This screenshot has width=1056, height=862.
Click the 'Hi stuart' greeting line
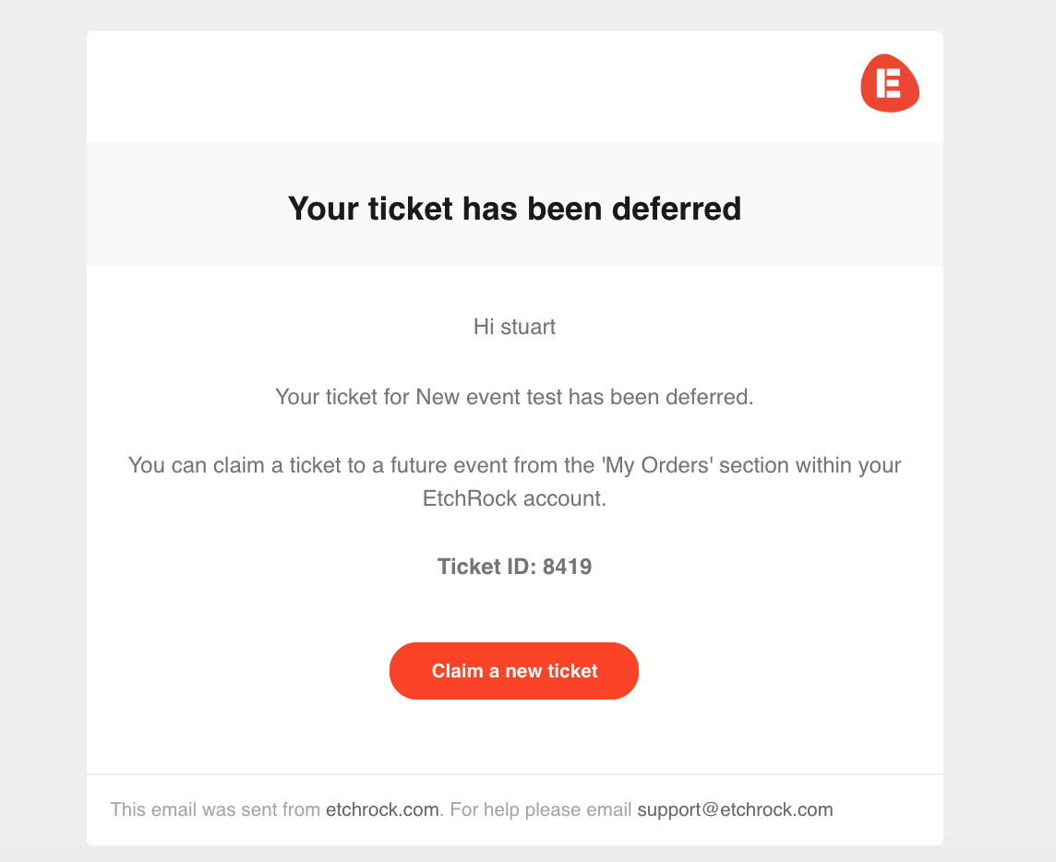pyautogui.click(x=514, y=327)
